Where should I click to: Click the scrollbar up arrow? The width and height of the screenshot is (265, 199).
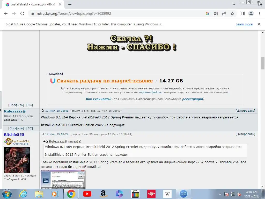[x=263, y=32]
